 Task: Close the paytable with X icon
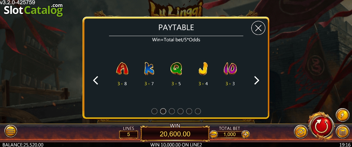tap(258, 28)
